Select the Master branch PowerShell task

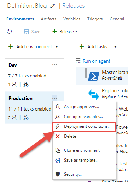coord(102,76)
